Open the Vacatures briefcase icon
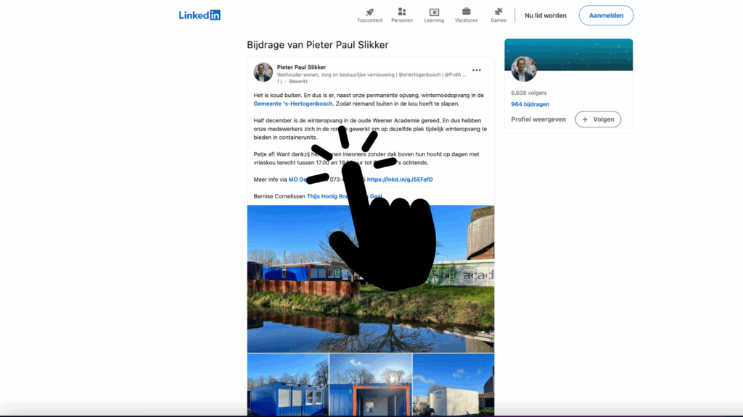The width and height of the screenshot is (743, 417). coord(466,12)
